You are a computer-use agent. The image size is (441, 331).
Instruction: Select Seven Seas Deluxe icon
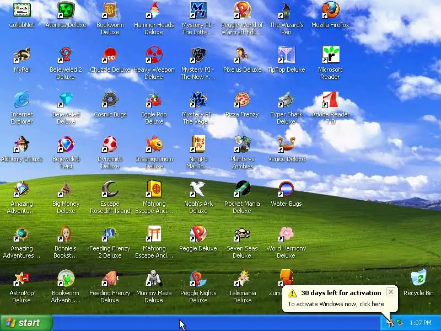(242, 233)
